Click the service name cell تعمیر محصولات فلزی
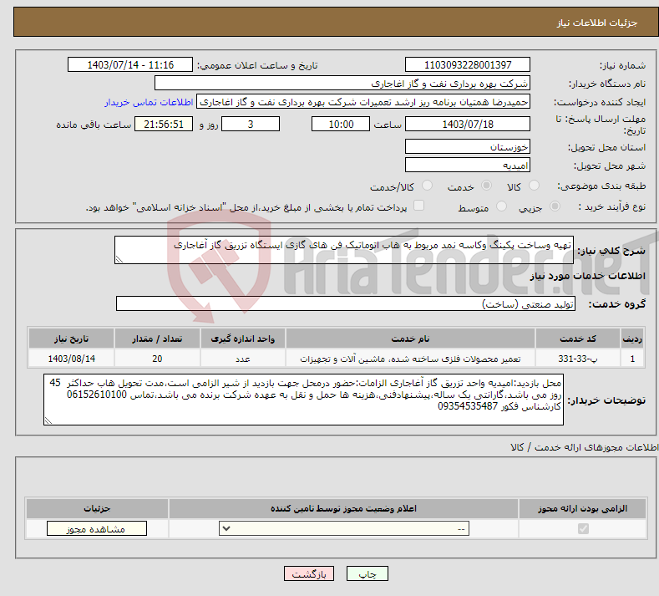The image size is (659, 596). 410,359
